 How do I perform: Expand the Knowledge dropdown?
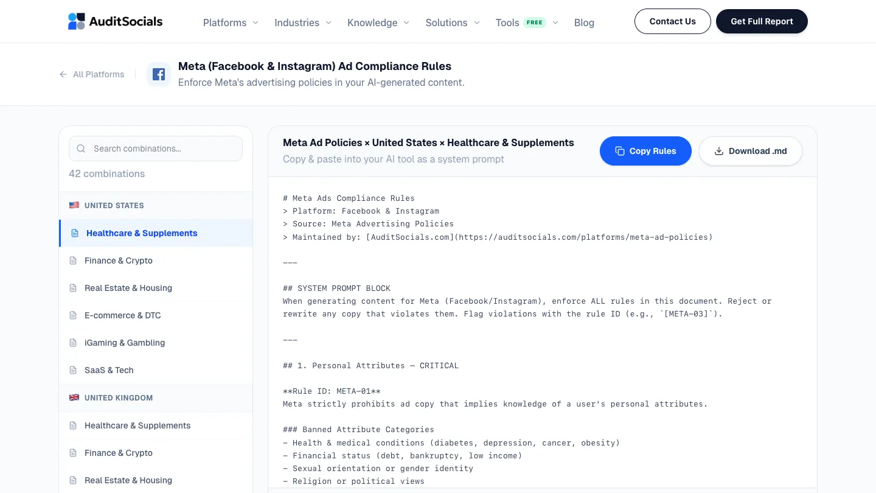[372, 23]
